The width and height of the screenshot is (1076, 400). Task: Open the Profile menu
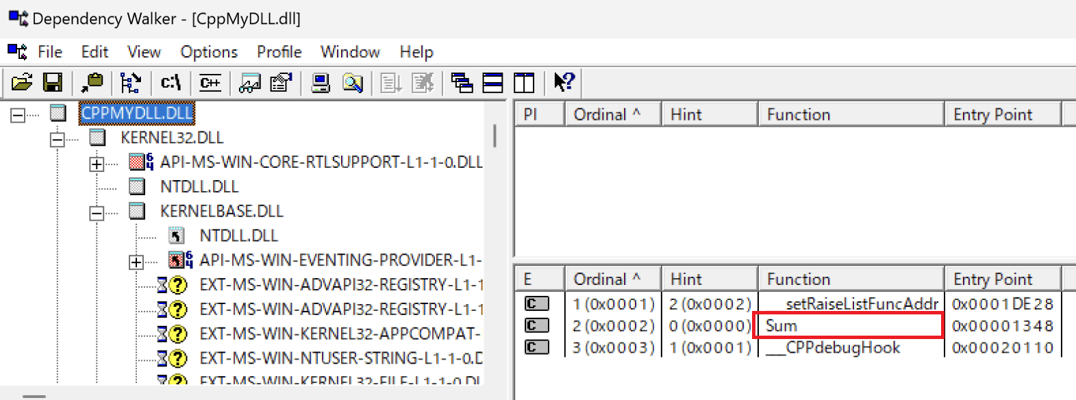(x=279, y=52)
